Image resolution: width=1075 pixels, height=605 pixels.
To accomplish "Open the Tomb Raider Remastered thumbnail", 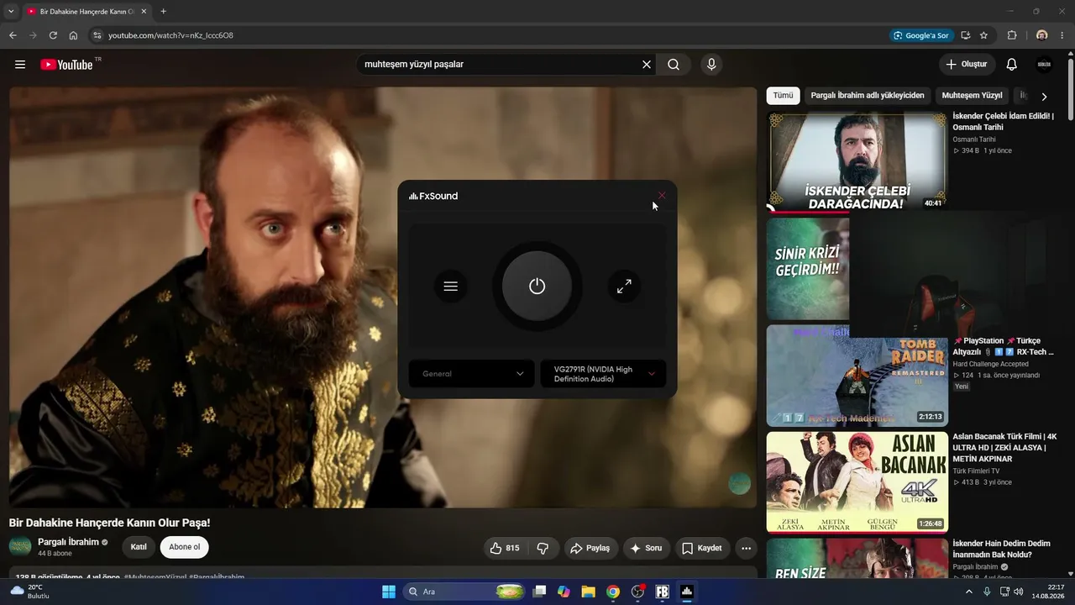I will tap(857, 376).
